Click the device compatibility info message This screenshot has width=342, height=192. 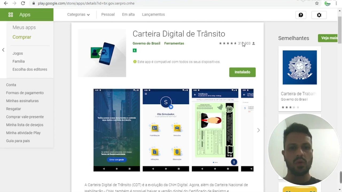(x=177, y=62)
